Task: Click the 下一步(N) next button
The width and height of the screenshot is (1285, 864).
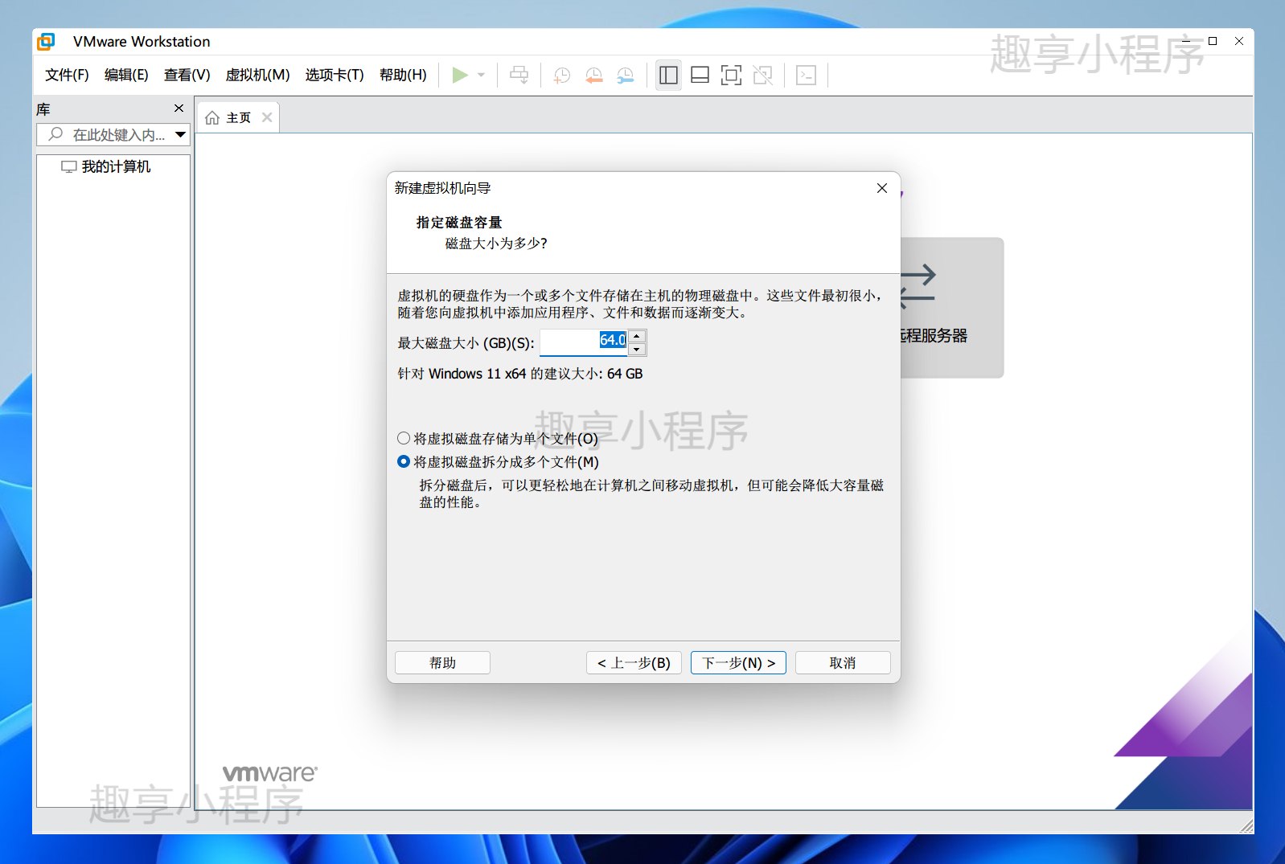Action: pos(738,663)
